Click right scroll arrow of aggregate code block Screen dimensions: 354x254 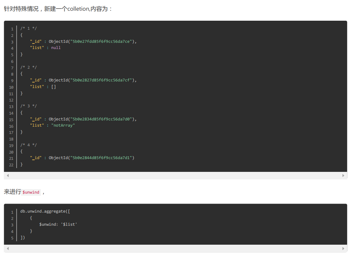click(x=343, y=248)
